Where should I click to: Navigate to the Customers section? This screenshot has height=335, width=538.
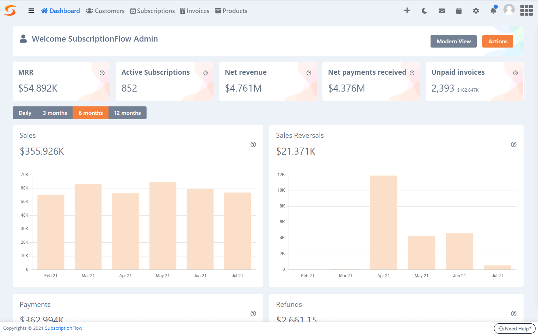click(x=105, y=11)
